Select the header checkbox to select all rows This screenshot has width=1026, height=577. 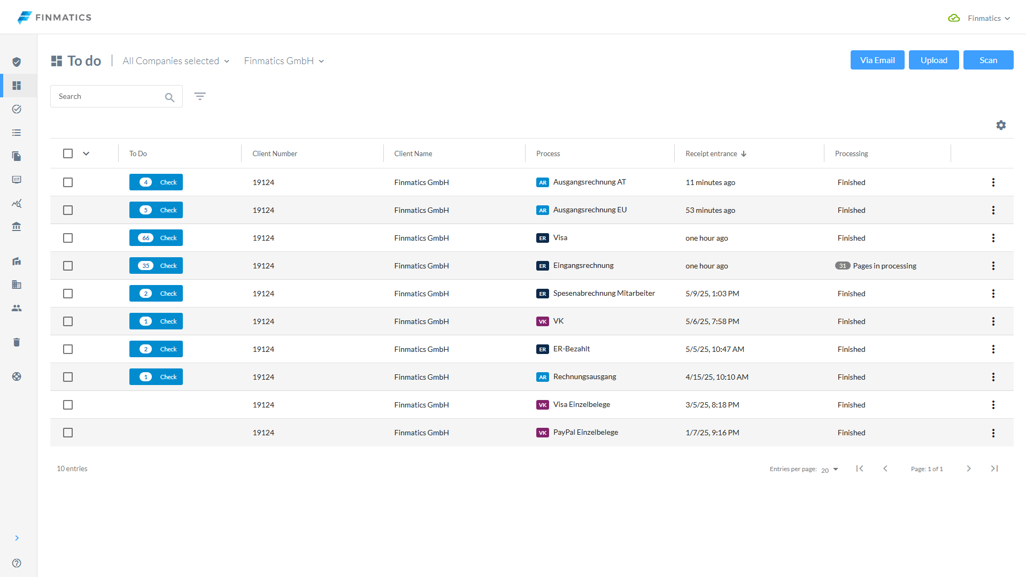tap(68, 153)
